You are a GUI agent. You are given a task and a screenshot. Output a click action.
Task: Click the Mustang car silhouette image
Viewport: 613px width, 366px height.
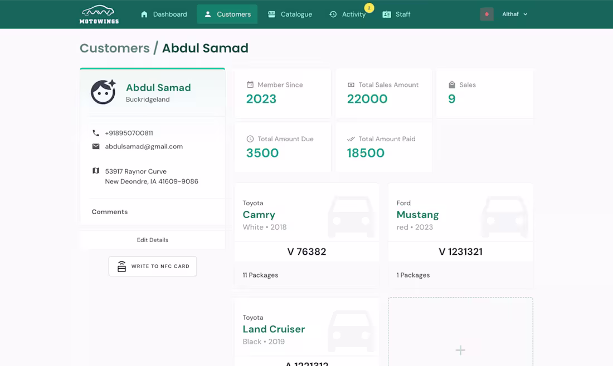click(505, 216)
